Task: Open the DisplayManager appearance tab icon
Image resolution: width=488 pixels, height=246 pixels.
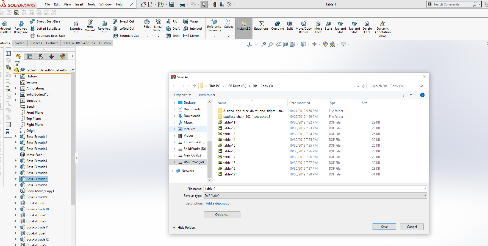Action: point(63,56)
